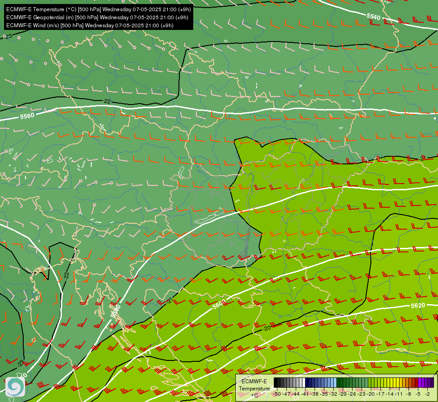Click the 5600 geopotential contour label
The image size is (438, 402).
(x=219, y=304)
